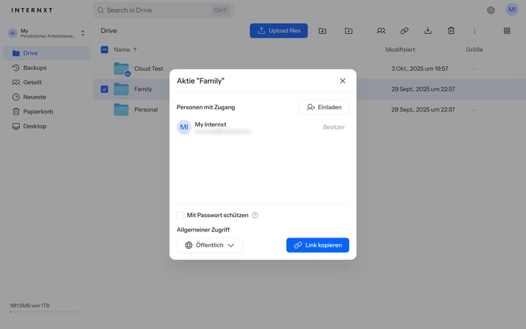Open Desktop in the sidebar
Screen dimensions: 526x329
(47, 126)
